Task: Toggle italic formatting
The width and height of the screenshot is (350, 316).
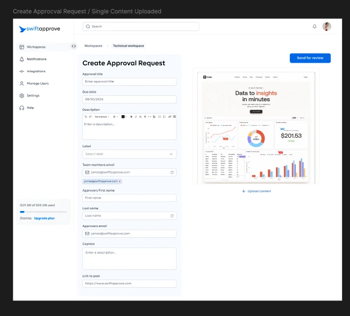Action: pos(136,117)
